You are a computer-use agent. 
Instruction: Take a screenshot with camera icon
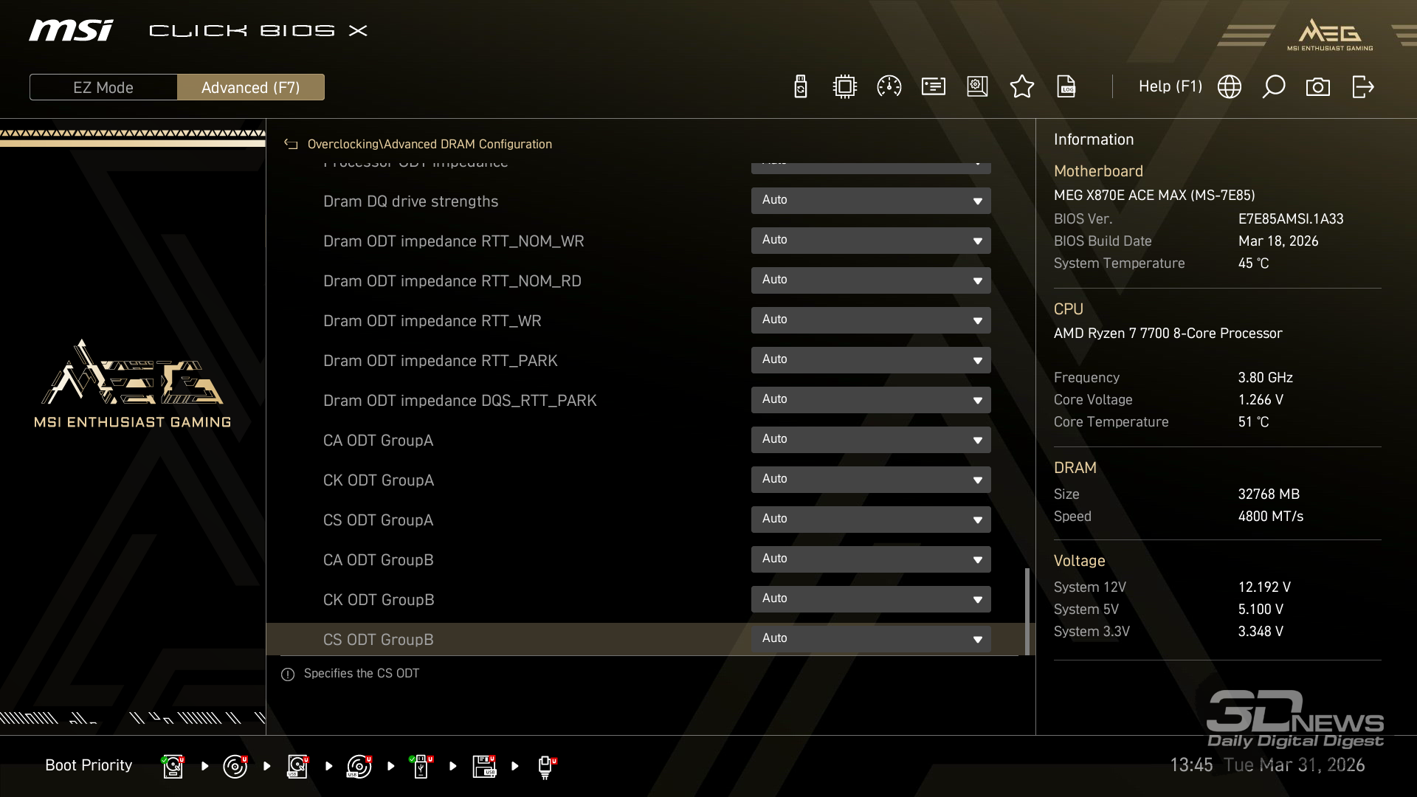coord(1317,87)
